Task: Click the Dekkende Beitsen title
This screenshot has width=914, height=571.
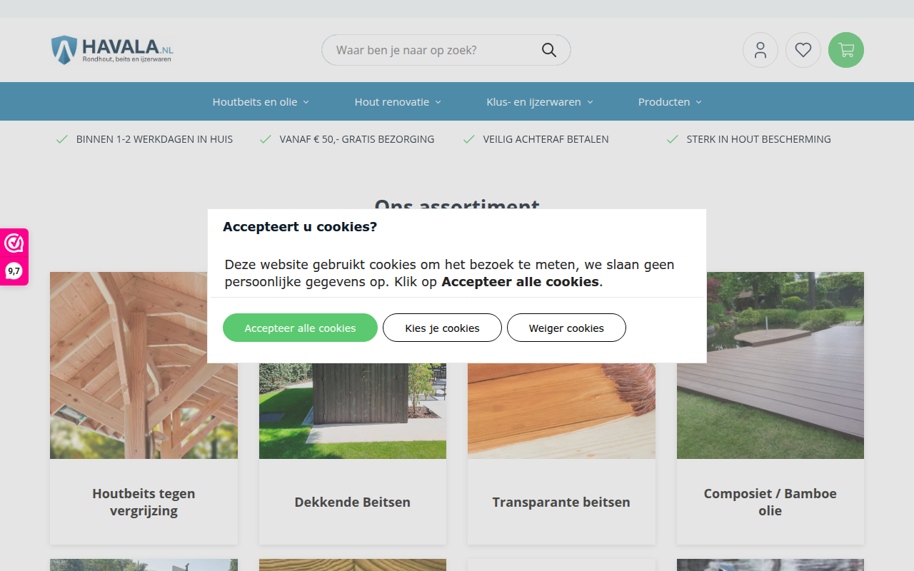Action: point(353,502)
